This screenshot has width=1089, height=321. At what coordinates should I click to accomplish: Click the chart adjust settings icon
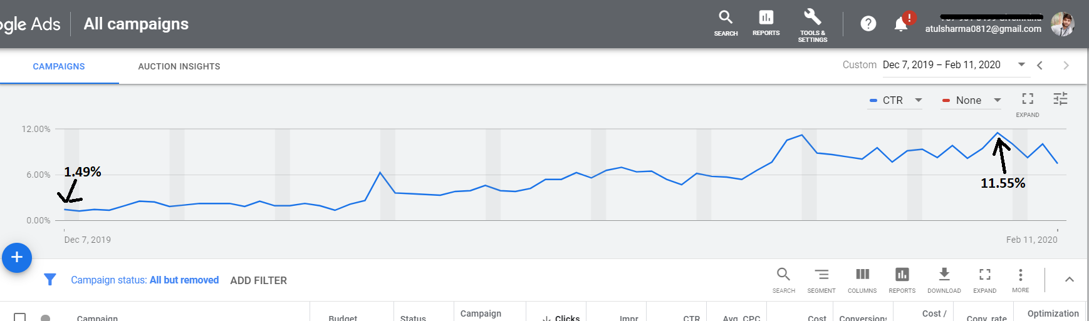pos(1060,99)
